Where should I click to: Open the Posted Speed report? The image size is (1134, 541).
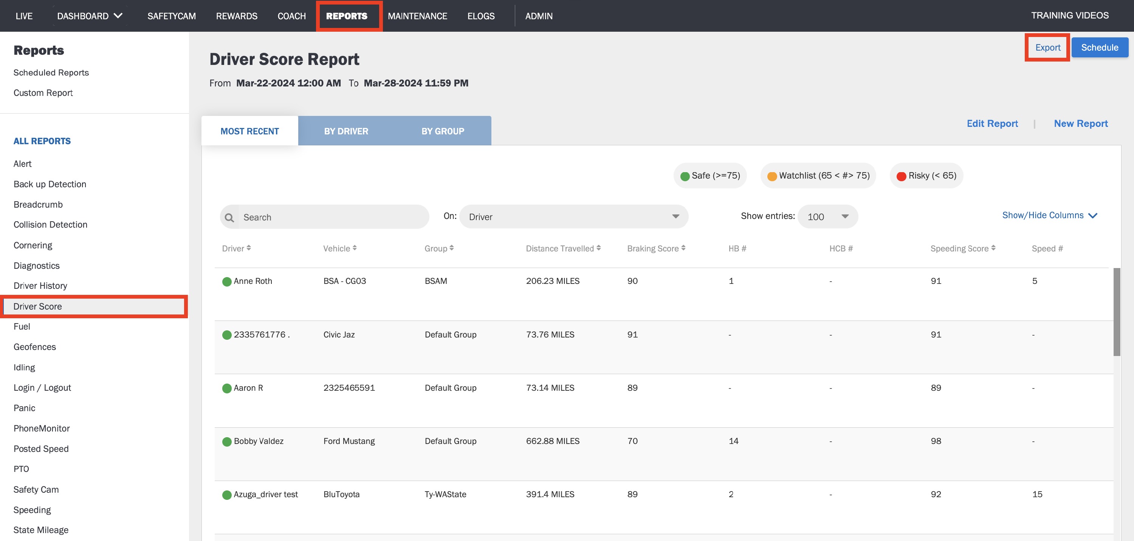coord(41,449)
